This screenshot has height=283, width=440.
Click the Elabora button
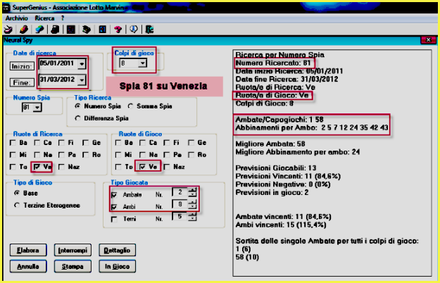(x=28, y=250)
